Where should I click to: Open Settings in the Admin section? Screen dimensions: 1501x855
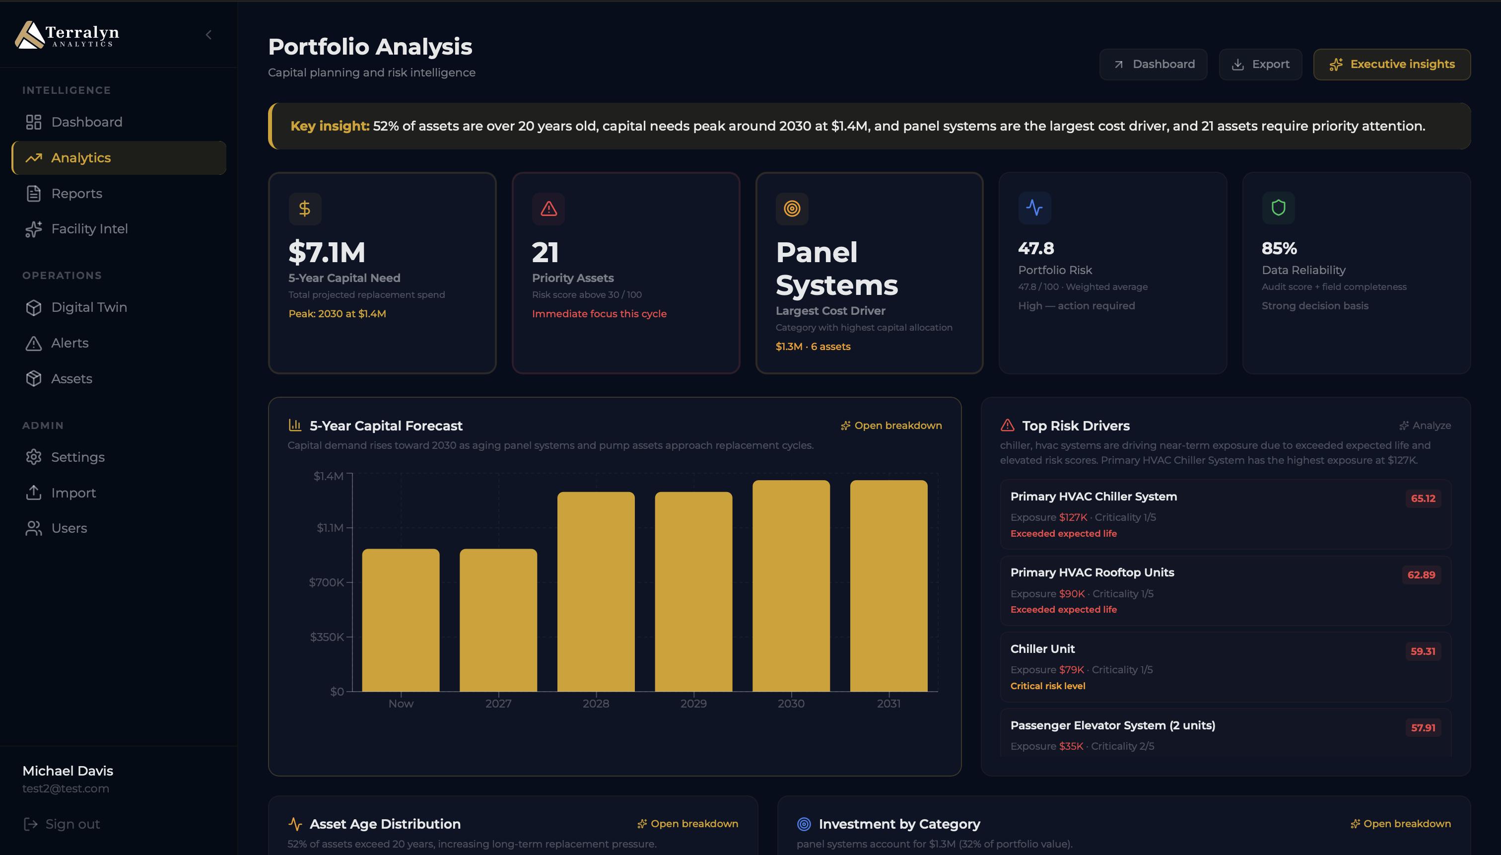[77, 457]
